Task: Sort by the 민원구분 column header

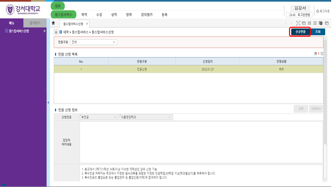Action: (142, 62)
